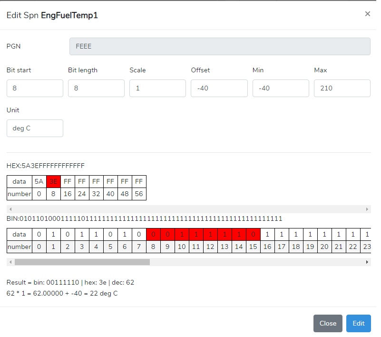Close the Edit Spn dialog with X
The height and width of the screenshot is (337, 381).
pyautogui.click(x=367, y=14)
